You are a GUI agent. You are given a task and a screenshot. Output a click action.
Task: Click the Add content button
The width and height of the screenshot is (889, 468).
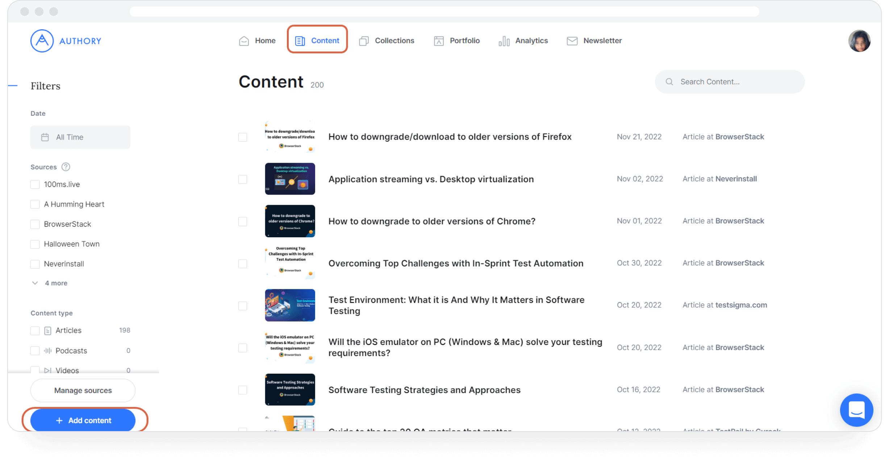[83, 420]
